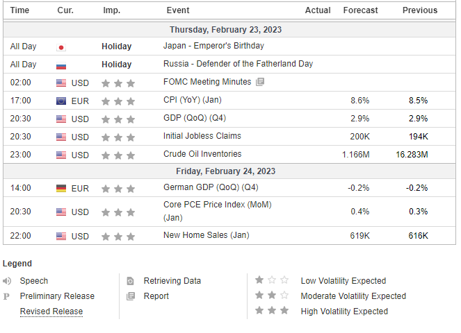Click the Japan flag icon
This screenshot has height=333, width=461.
point(61,46)
